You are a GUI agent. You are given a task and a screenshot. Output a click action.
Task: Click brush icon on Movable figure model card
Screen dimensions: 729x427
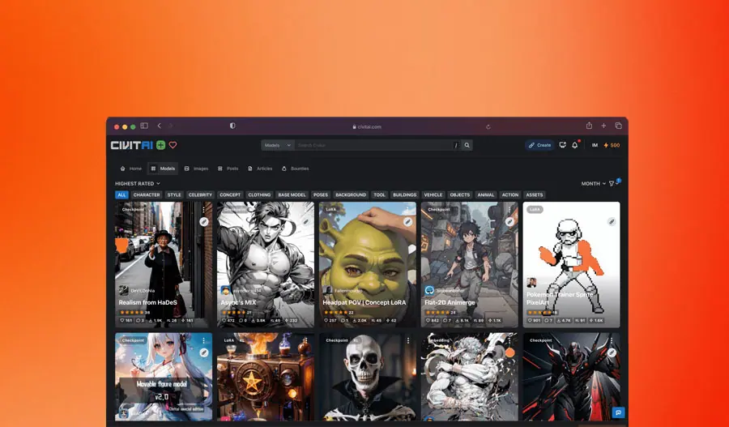[x=204, y=353]
